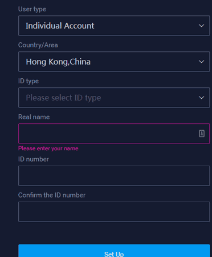212x257 pixels.
Task: Open the User type dropdown showing Individual Account
Action: (114, 26)
